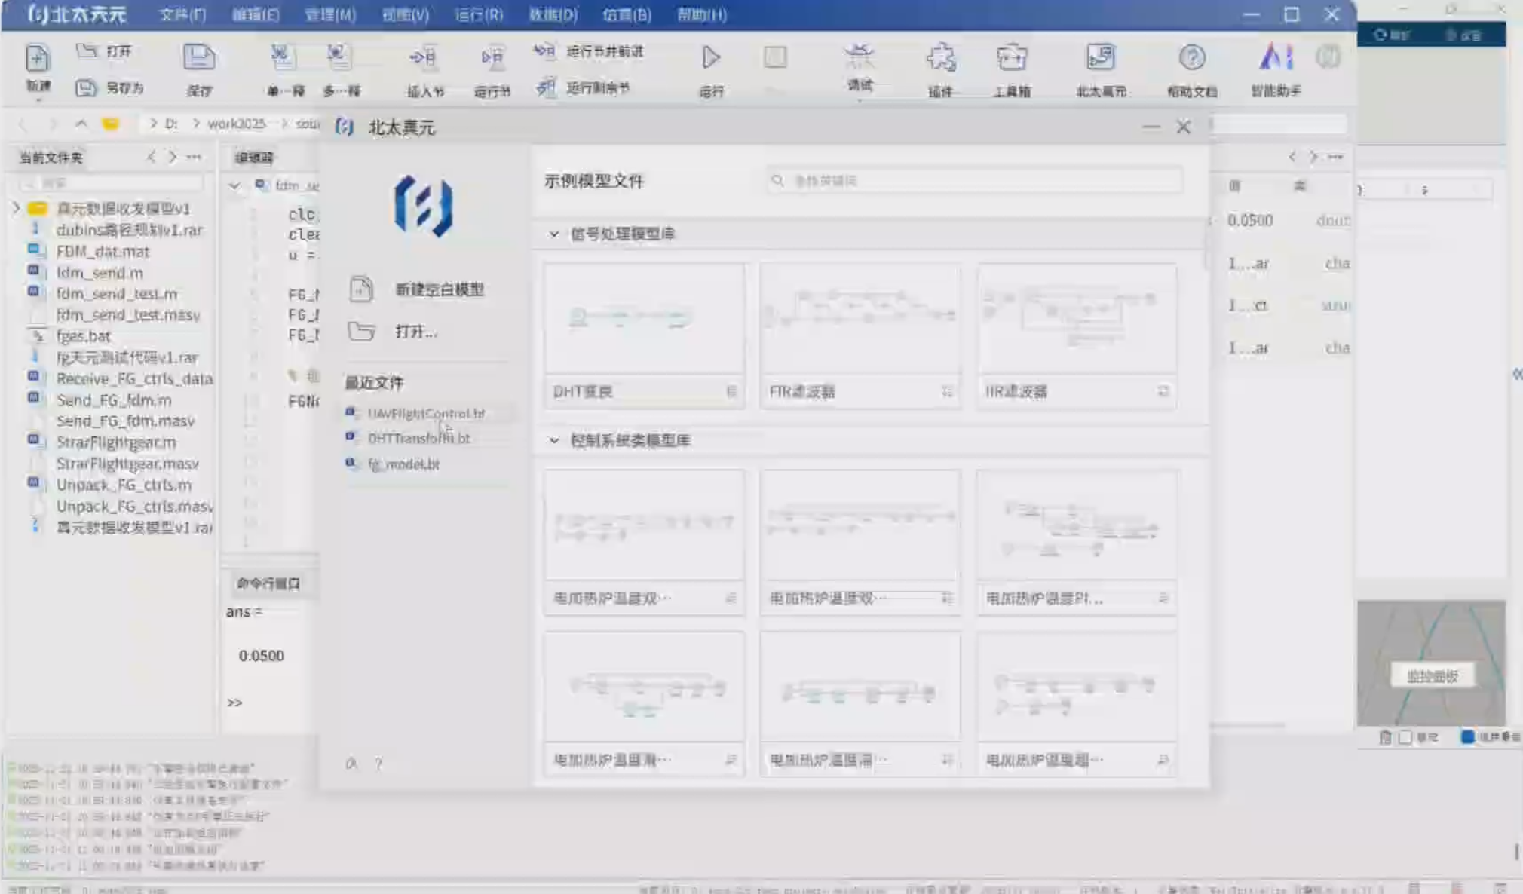Click 新建空白模型 button

[439, 289]
